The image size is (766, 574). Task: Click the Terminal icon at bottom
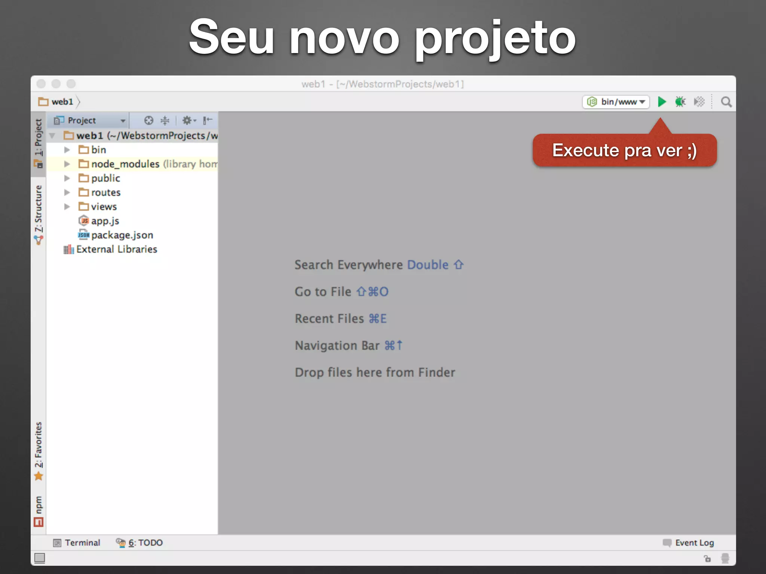tap(57, 543)
